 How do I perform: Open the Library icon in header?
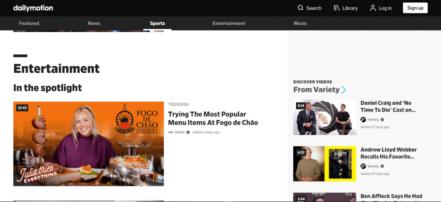[x=337, y=8]
